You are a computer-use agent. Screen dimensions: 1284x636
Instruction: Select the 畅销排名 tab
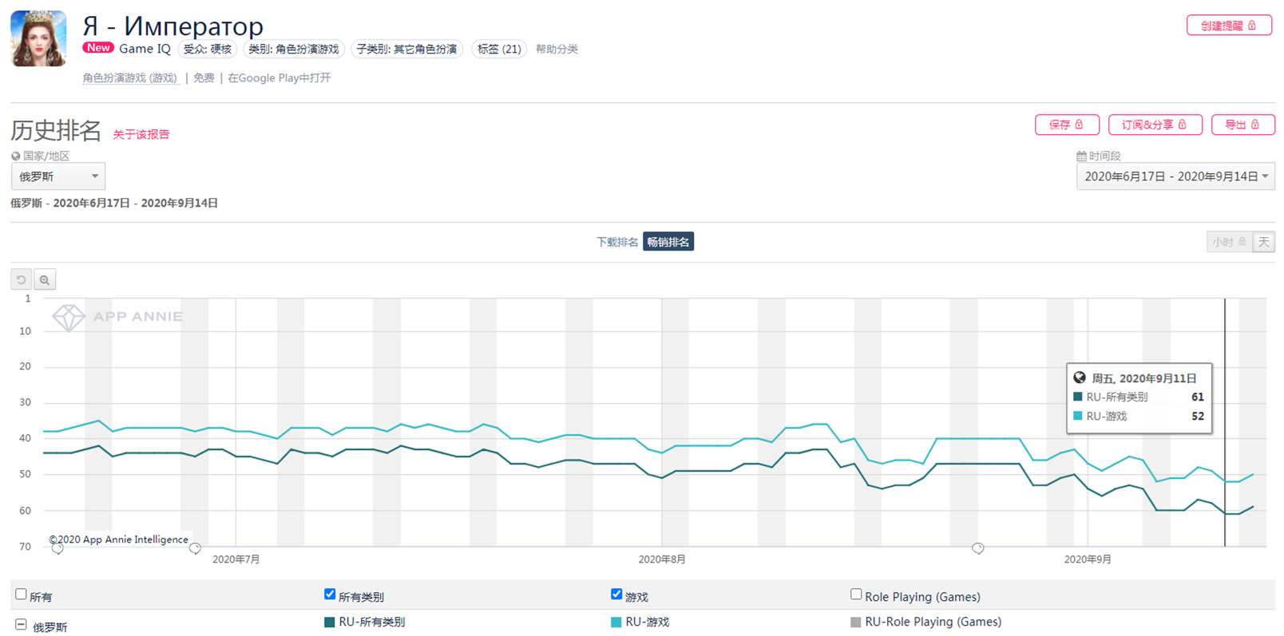668,242
